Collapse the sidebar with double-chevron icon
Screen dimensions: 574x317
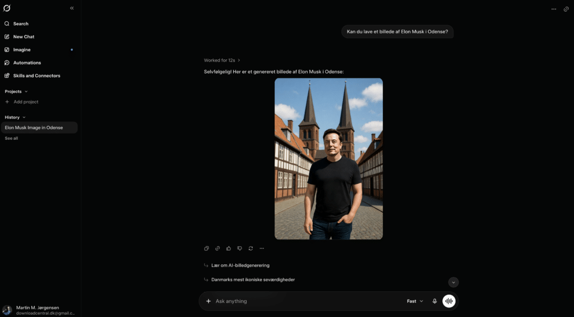tap(72, 8)
